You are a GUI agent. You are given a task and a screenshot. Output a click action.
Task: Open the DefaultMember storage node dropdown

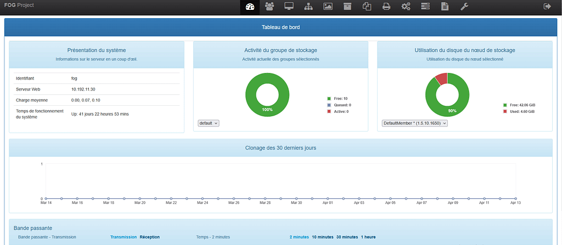point(415,123)
